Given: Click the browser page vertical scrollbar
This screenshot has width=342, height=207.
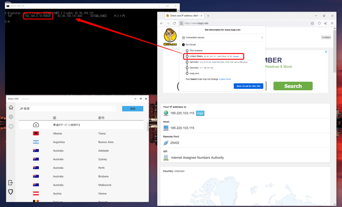Looking at the screenshot, I should 335,51.
